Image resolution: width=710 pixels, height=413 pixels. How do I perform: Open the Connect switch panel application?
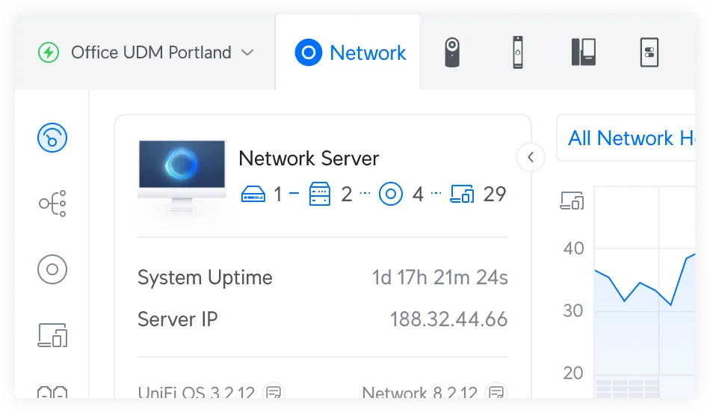click(x=649, y=52)
